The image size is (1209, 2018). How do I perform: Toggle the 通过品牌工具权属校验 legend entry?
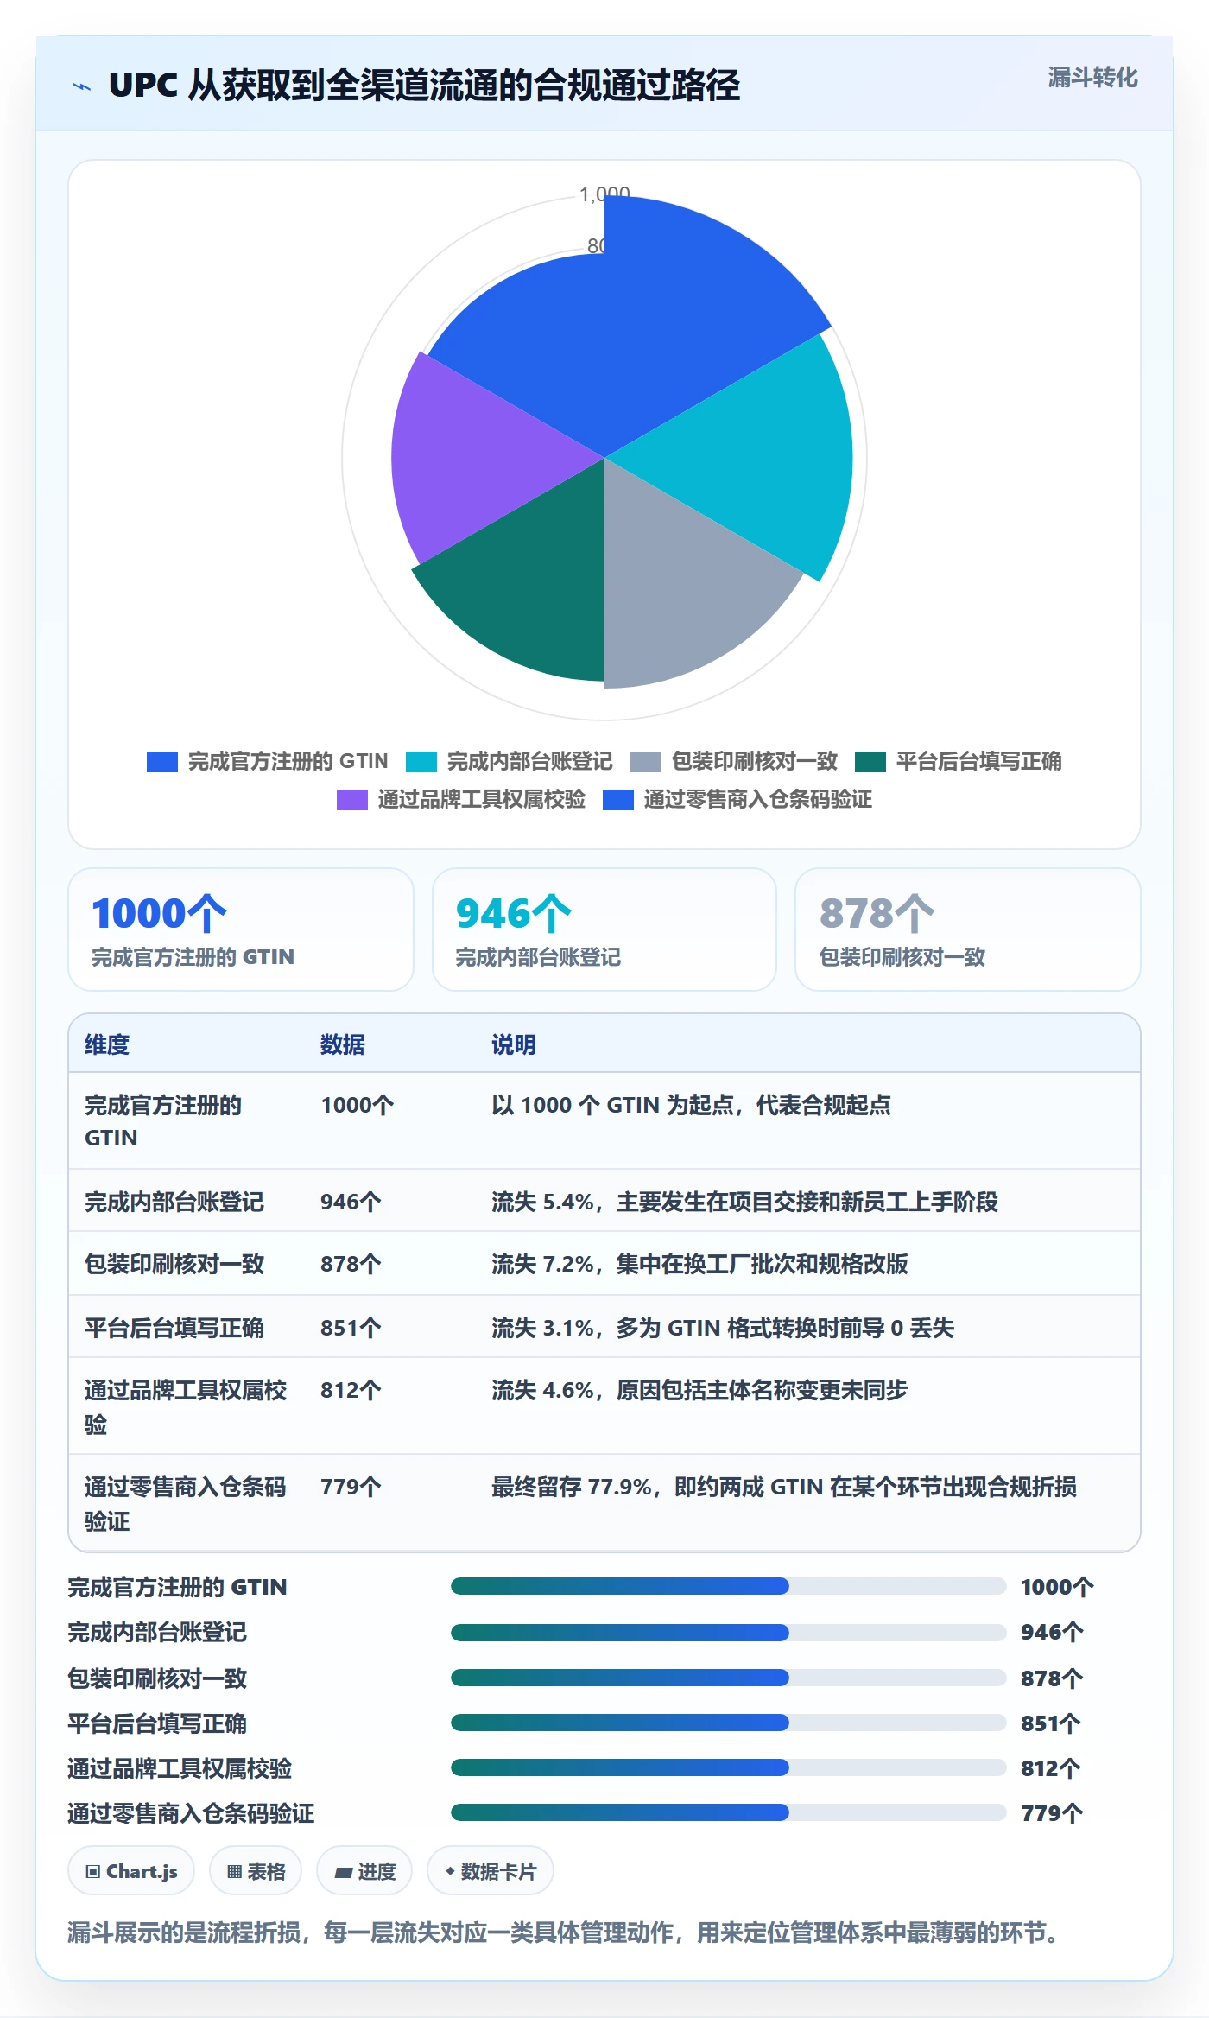coord(461,799)
